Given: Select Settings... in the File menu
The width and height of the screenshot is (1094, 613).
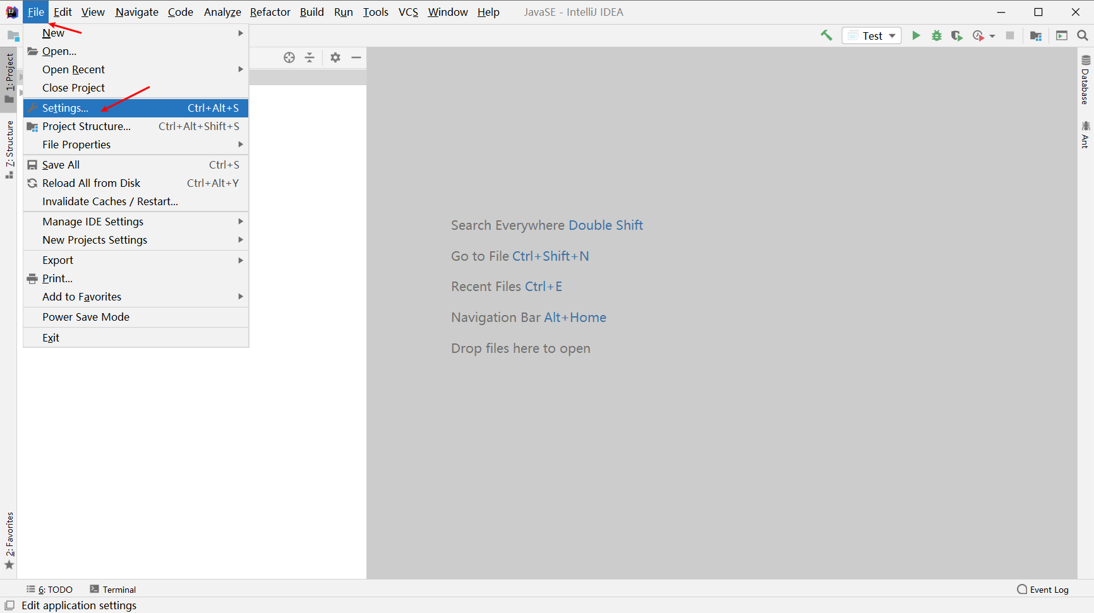Looking at the screenshot, I should point(136,108).
